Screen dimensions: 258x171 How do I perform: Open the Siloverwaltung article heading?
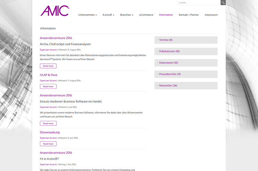[50, 132]
